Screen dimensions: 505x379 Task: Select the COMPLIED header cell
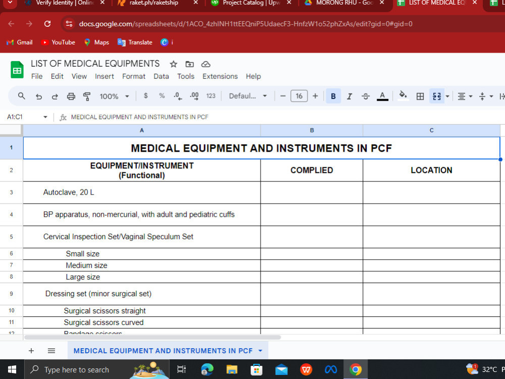(x=312, y=170)
